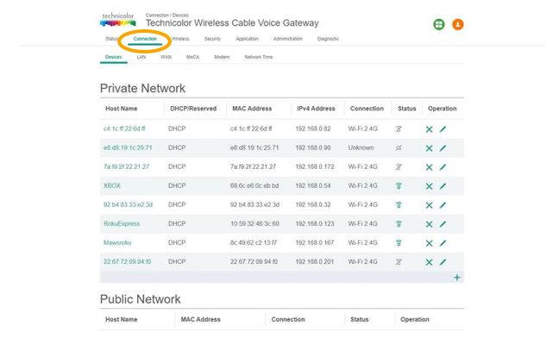The width and height of the screenshot is (559, 357).
Task: Delete the 22:67:72:09:94:f0 device entry
Action: [x=429, y=261]
